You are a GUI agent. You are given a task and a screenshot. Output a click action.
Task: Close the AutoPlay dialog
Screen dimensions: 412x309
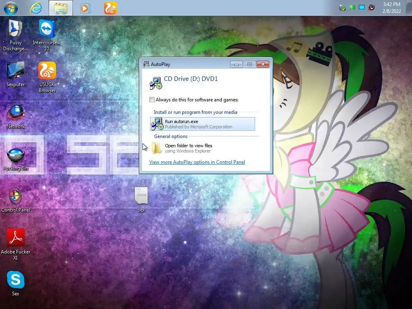coord(263,64)
